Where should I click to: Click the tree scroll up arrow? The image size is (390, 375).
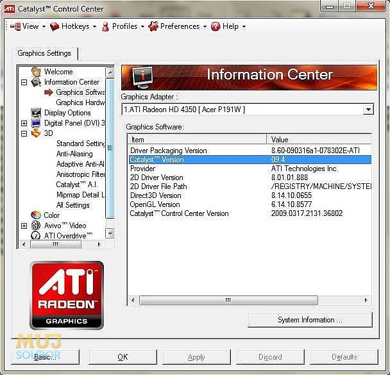click(x=110, y=72)
